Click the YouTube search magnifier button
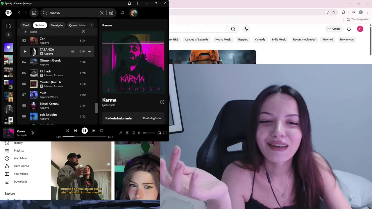 coord(233,29)
